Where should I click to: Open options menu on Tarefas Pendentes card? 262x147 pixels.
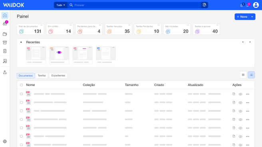tap(159, 25)
